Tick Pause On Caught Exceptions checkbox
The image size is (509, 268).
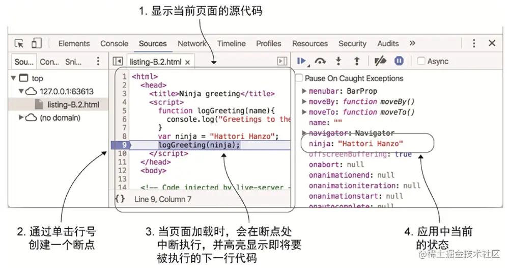(x=299, y=78)
